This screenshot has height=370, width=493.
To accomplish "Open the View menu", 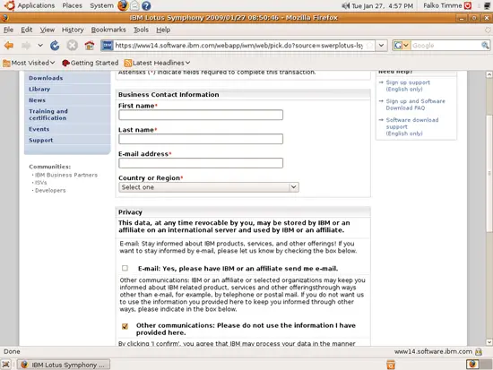I will click(48, 30).
